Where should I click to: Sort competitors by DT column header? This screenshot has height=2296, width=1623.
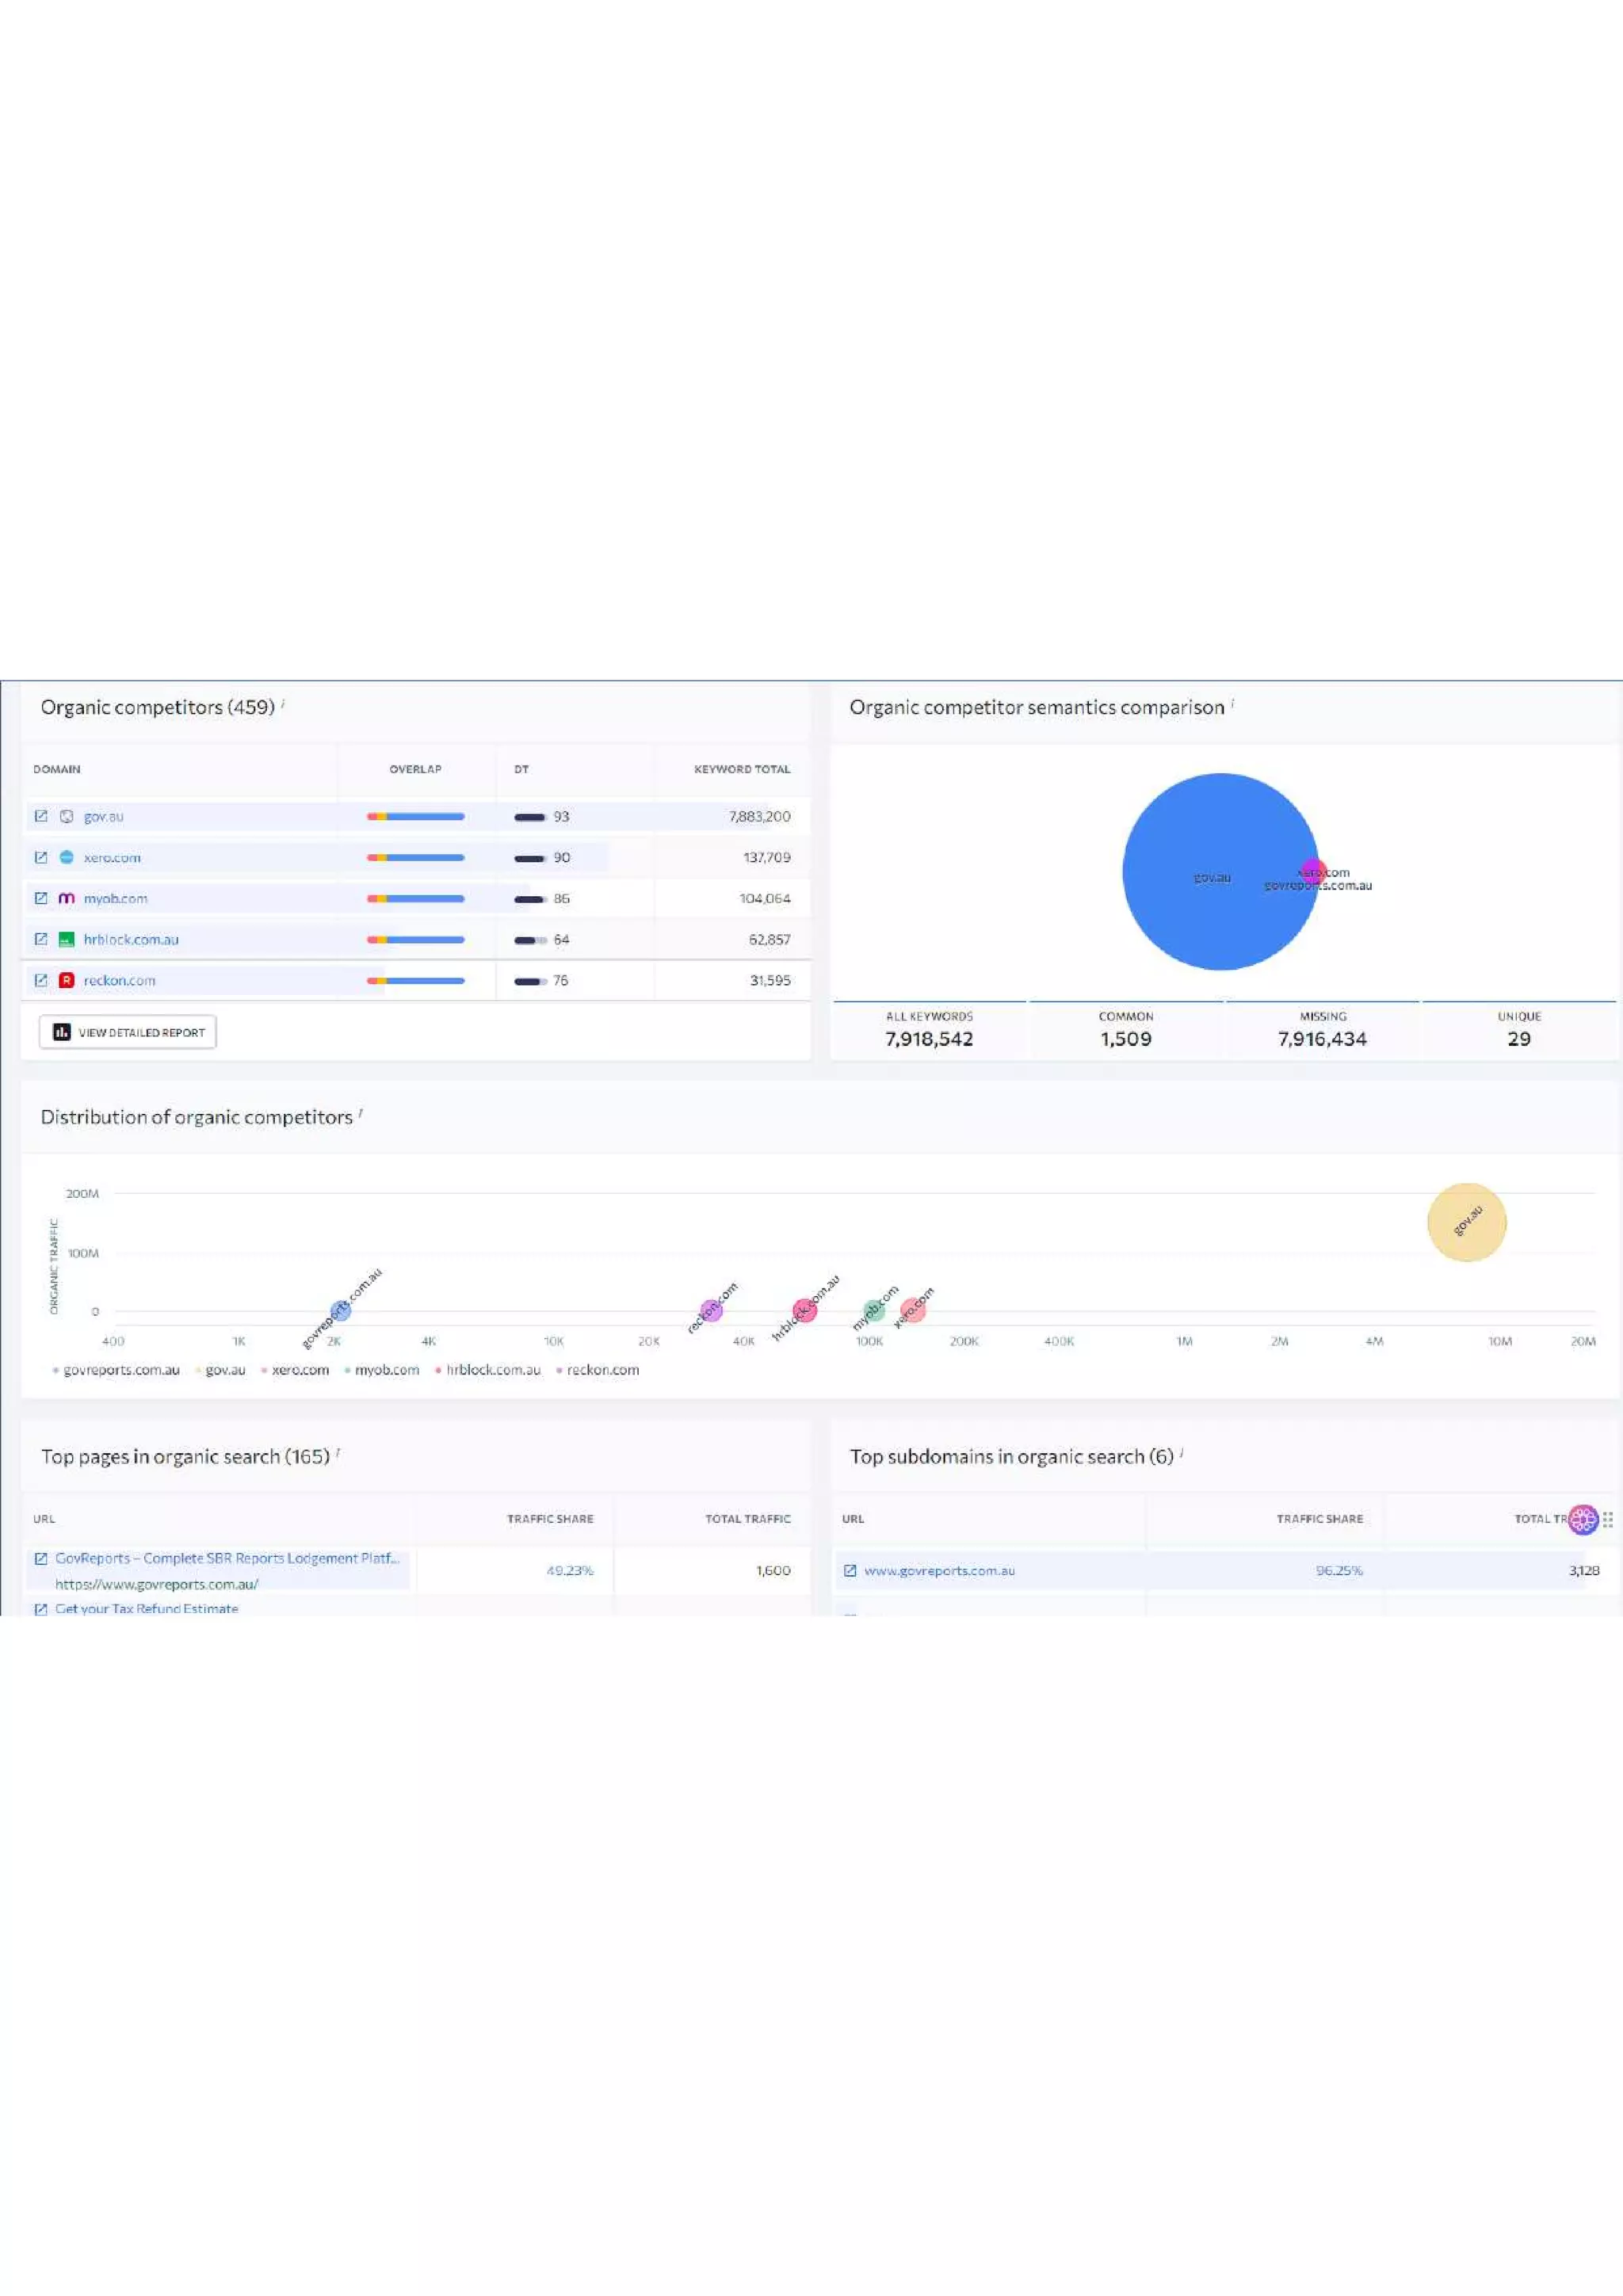tap(521, 769)
